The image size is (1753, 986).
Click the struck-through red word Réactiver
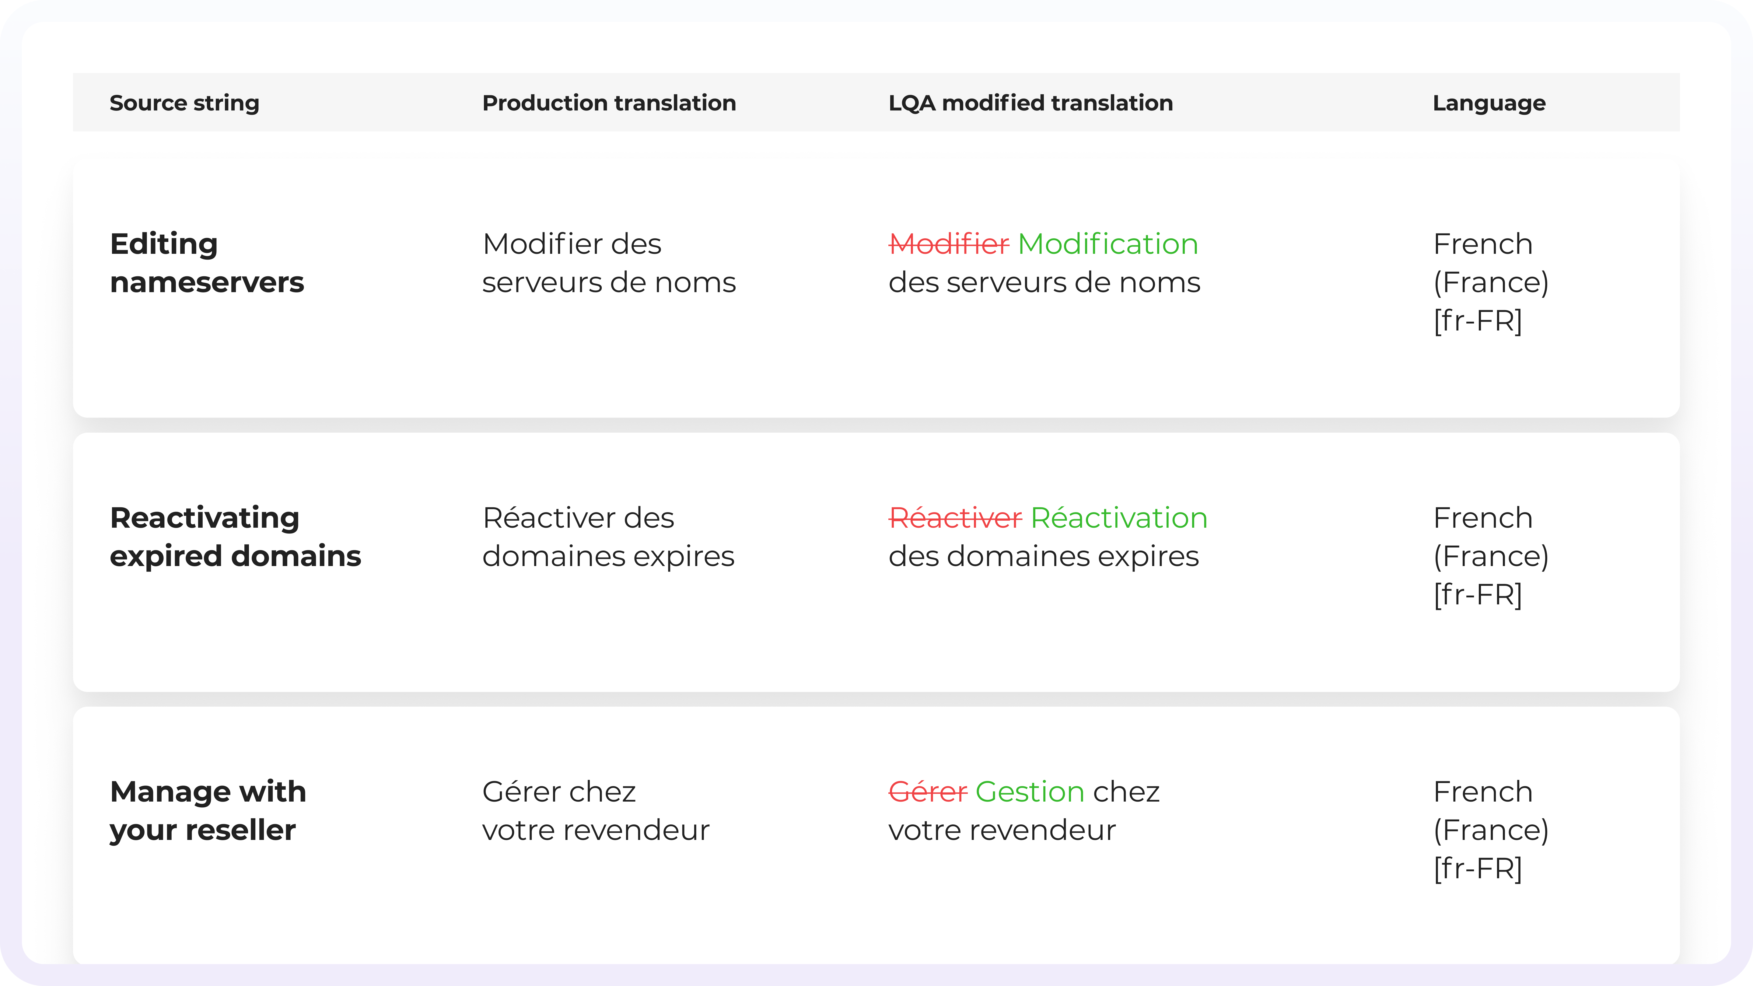[x=955, y=519]
